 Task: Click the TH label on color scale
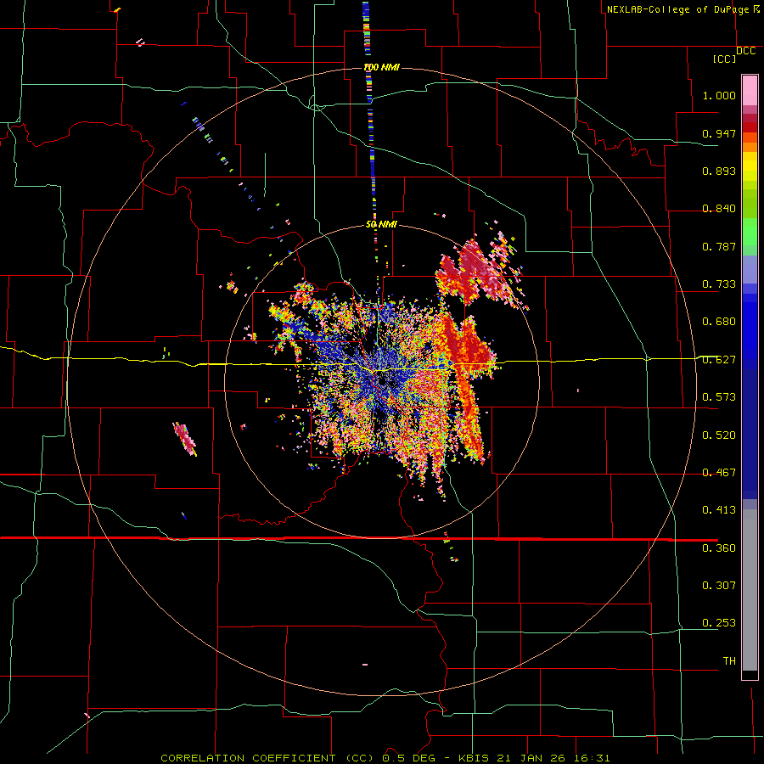coord(729,661)
